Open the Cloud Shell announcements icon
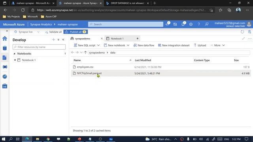253x142 pixels. pyautogui.click(x=168, y=24)
